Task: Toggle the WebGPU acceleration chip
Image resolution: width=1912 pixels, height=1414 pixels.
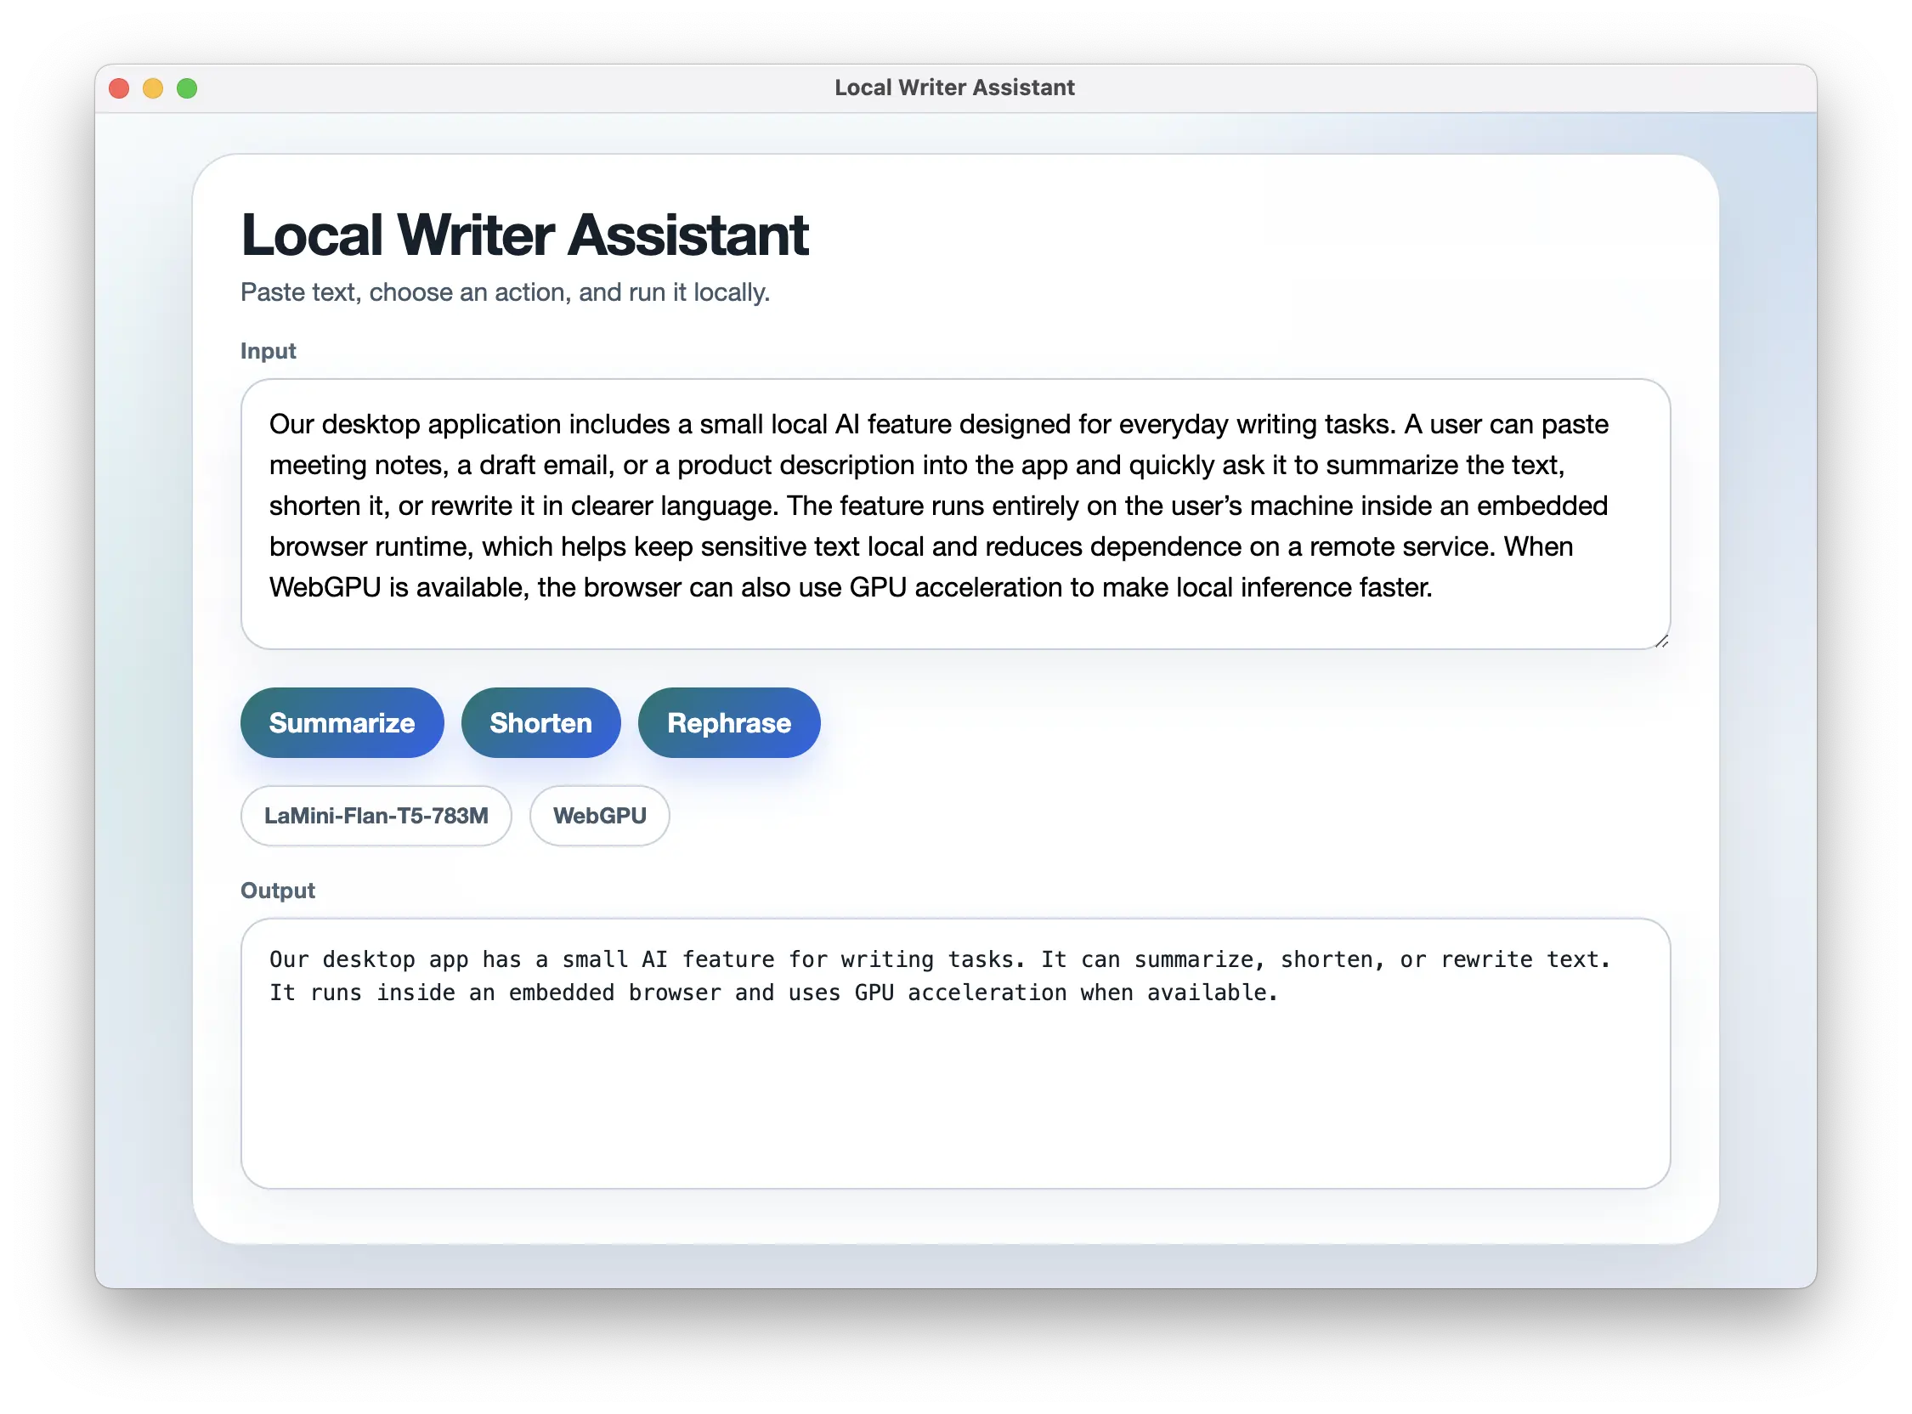Action: [x=599, y=815]
